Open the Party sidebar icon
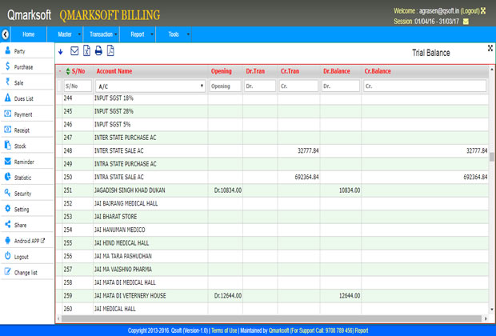 point(7,50)
